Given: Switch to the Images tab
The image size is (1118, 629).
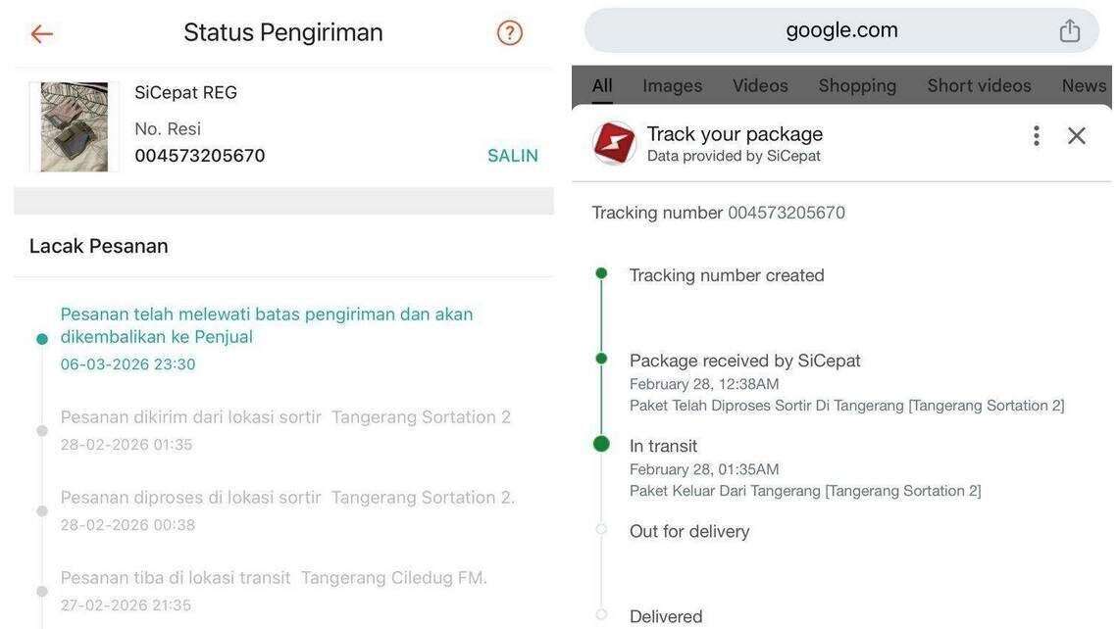Looking at the screenshot, I should [x=673, y=85].
